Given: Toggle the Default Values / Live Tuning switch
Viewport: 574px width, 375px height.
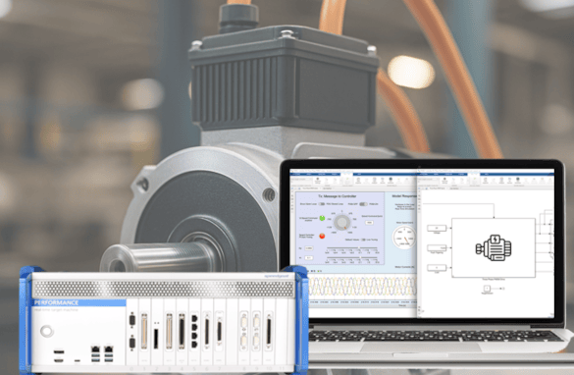Looking at the screenshot, I should (x=363, y=240).
